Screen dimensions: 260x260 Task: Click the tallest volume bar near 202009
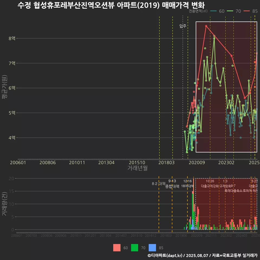193,204
